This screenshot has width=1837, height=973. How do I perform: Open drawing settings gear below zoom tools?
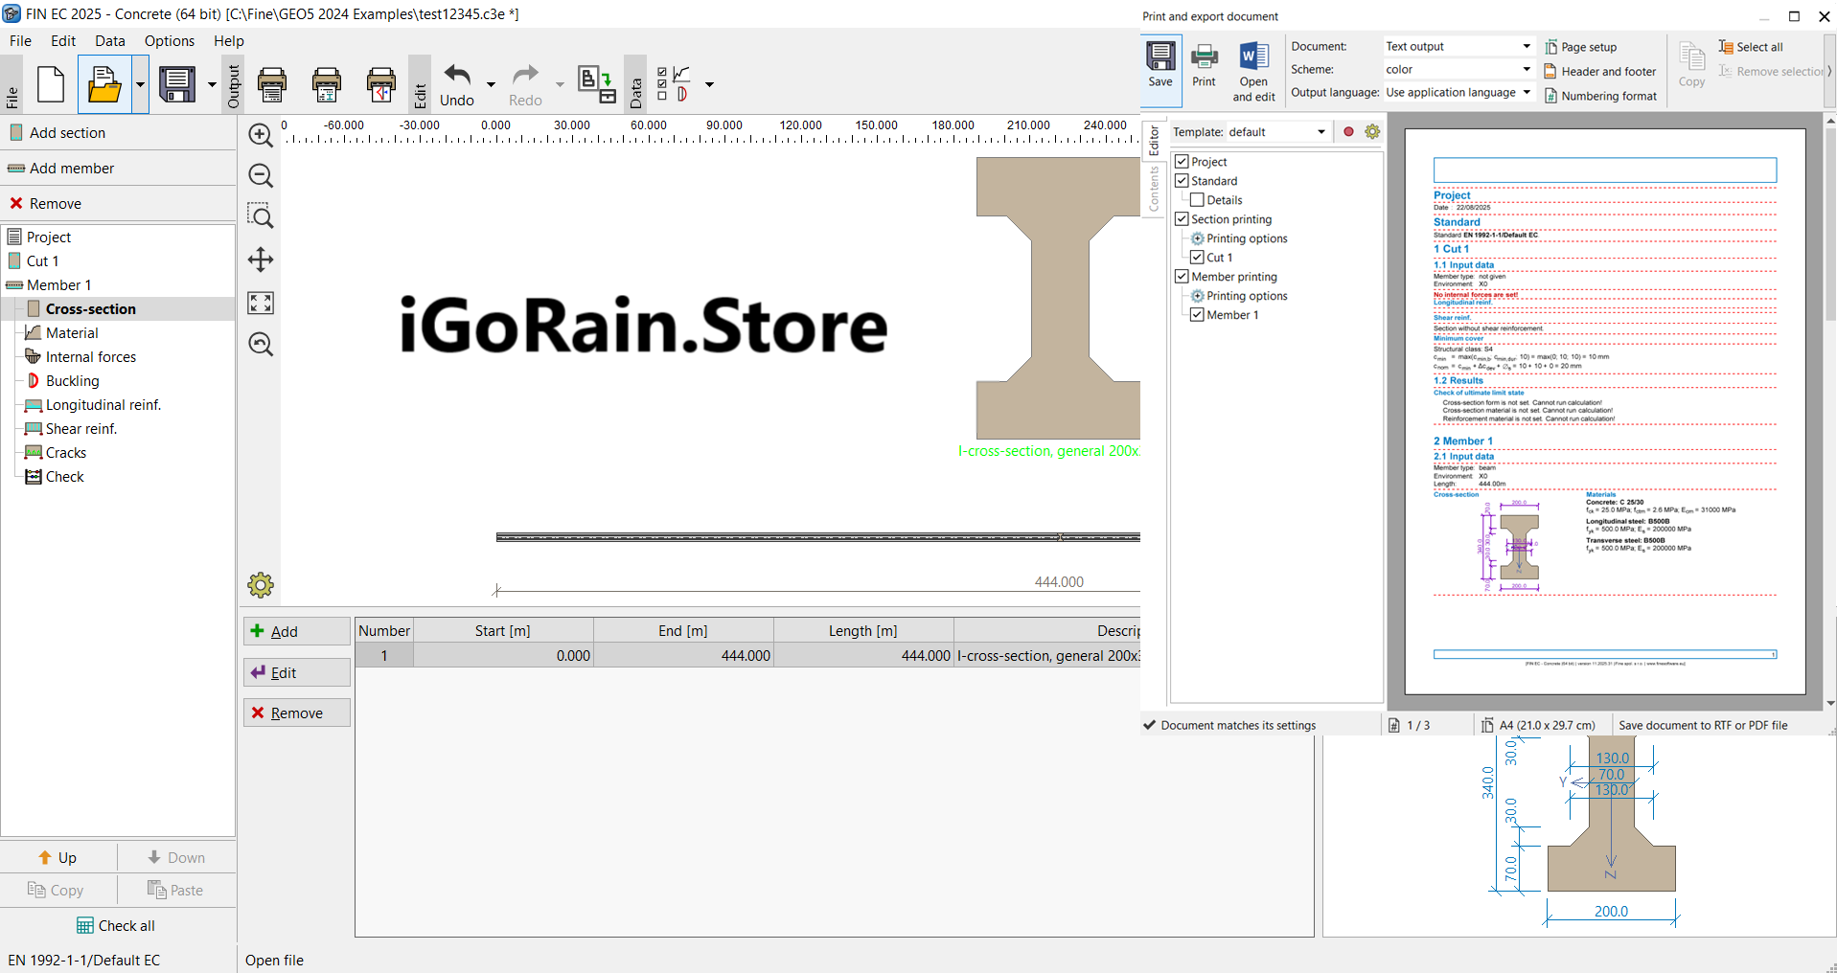click(x=261, y=585)
